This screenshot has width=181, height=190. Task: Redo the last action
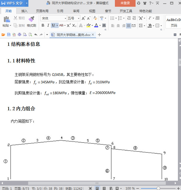[x=41, y=35]
